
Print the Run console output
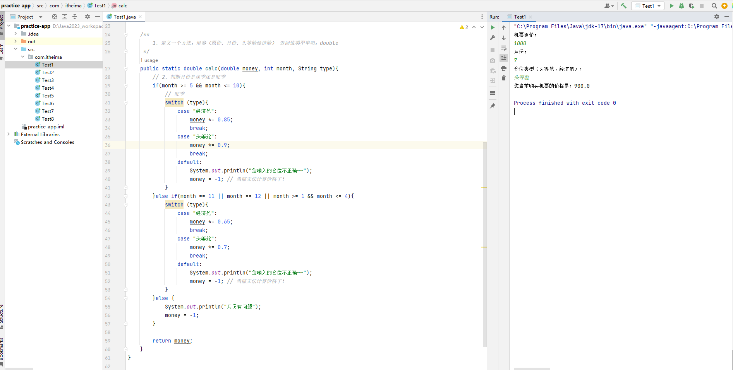click(x=504, y=68)
